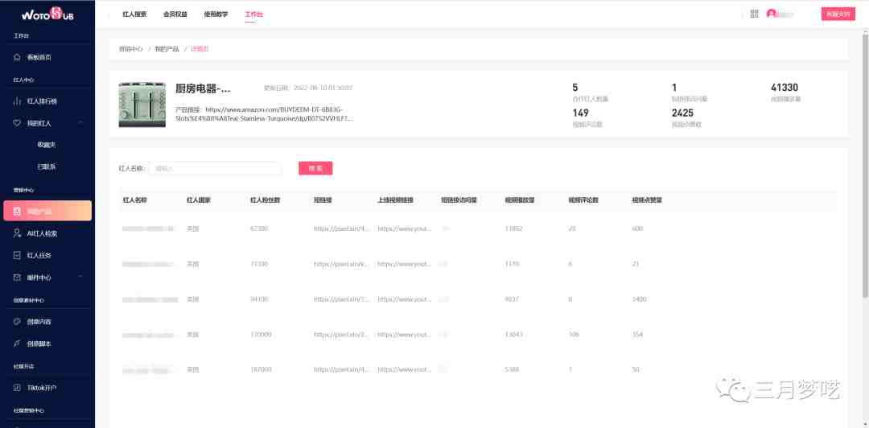Open AI红人检索 person search icon
869x428 pixels.
tap(17, 233)
